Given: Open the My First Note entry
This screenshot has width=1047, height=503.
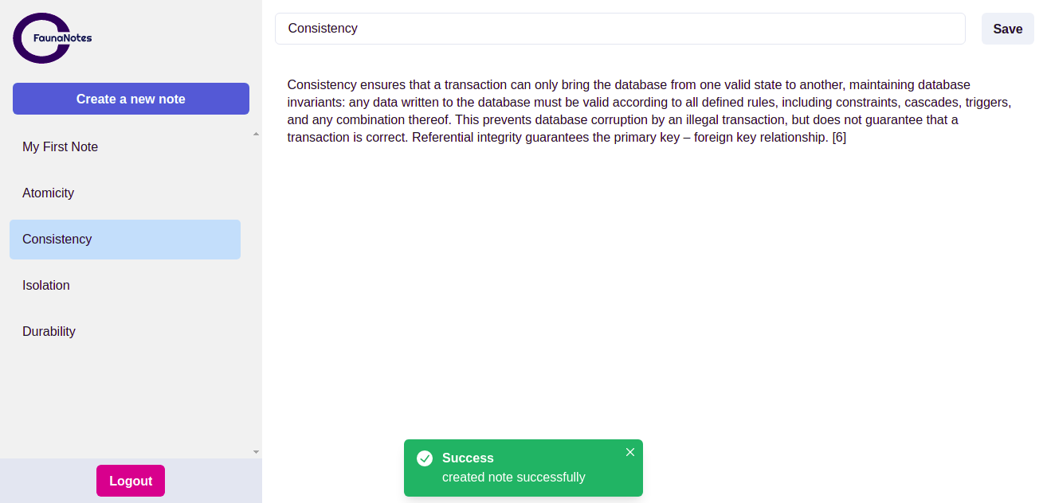Looking at the screenshot, I should click(61, 147).
